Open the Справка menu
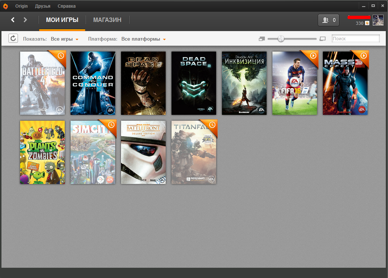Viewport: 388px width, 278px height. click(67, 6)
